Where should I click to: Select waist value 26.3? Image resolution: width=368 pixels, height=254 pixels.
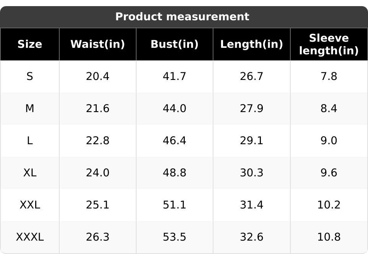(98, 237)
